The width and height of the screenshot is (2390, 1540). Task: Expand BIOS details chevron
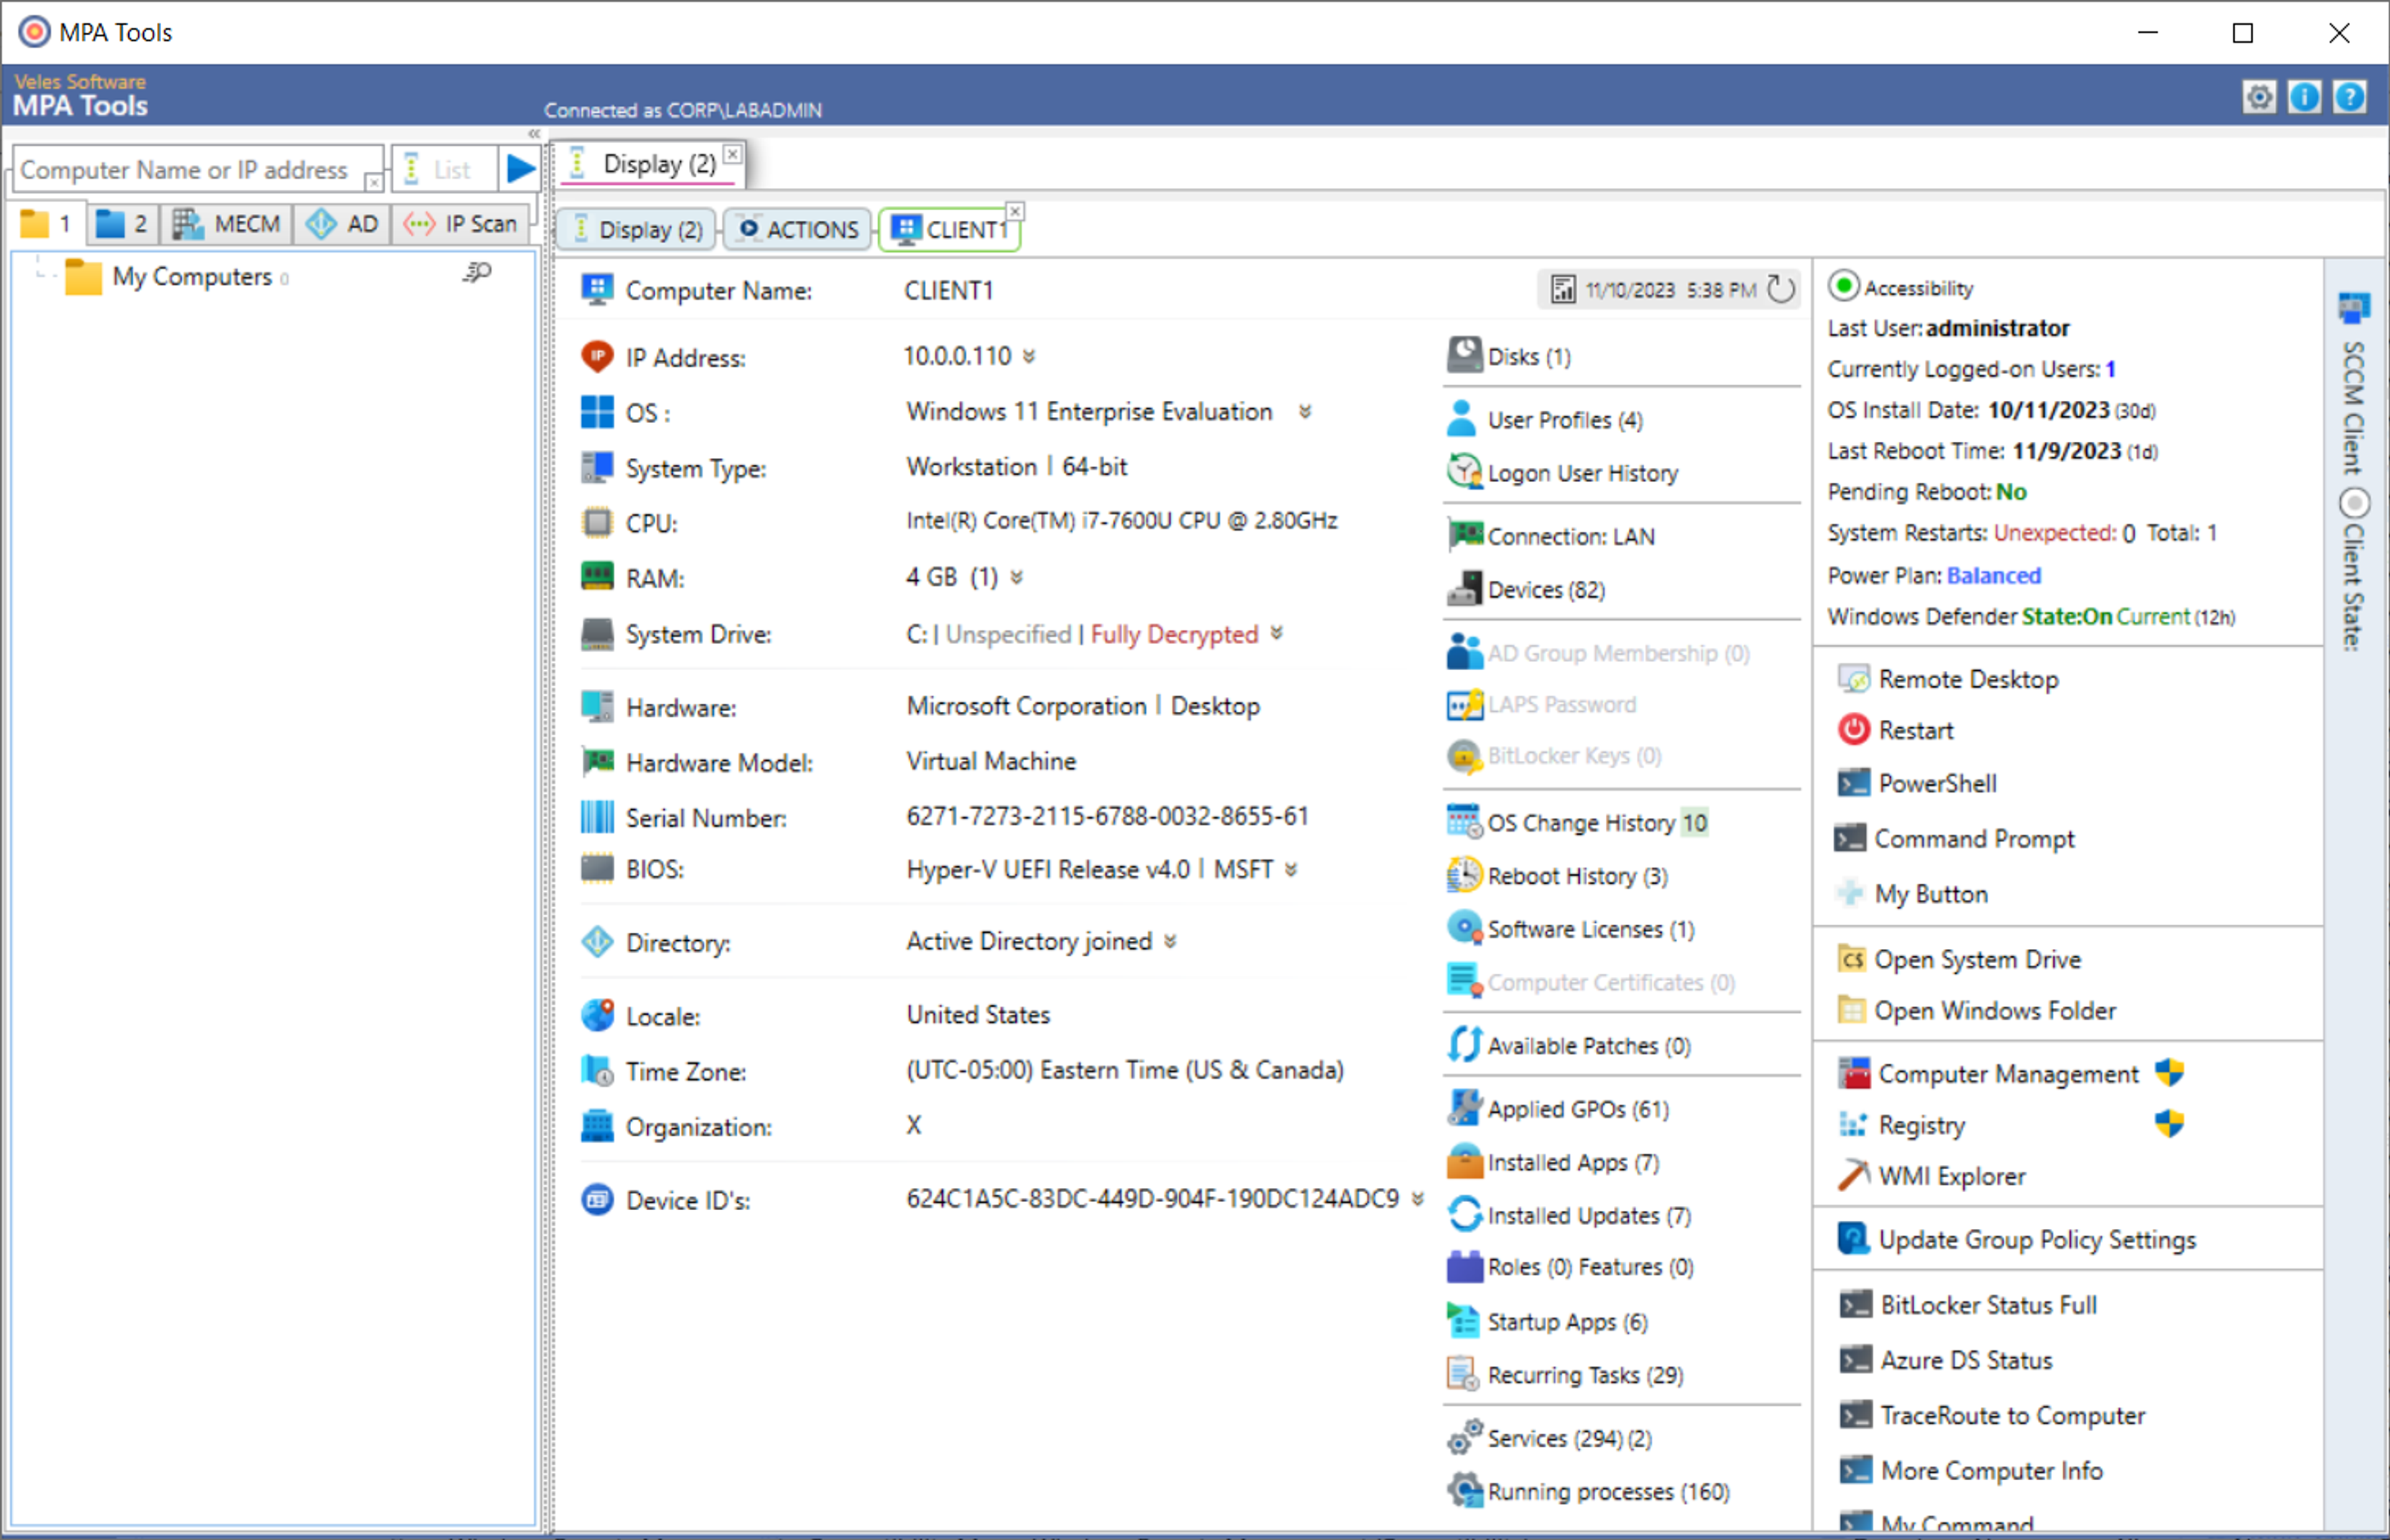(x=1290, y=869)
